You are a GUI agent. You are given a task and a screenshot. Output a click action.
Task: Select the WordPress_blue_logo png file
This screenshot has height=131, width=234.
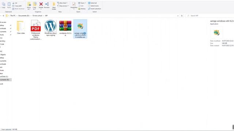pos(50,28)
